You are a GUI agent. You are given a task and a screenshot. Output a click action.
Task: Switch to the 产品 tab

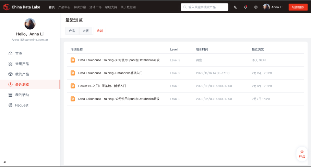(72, 31)
